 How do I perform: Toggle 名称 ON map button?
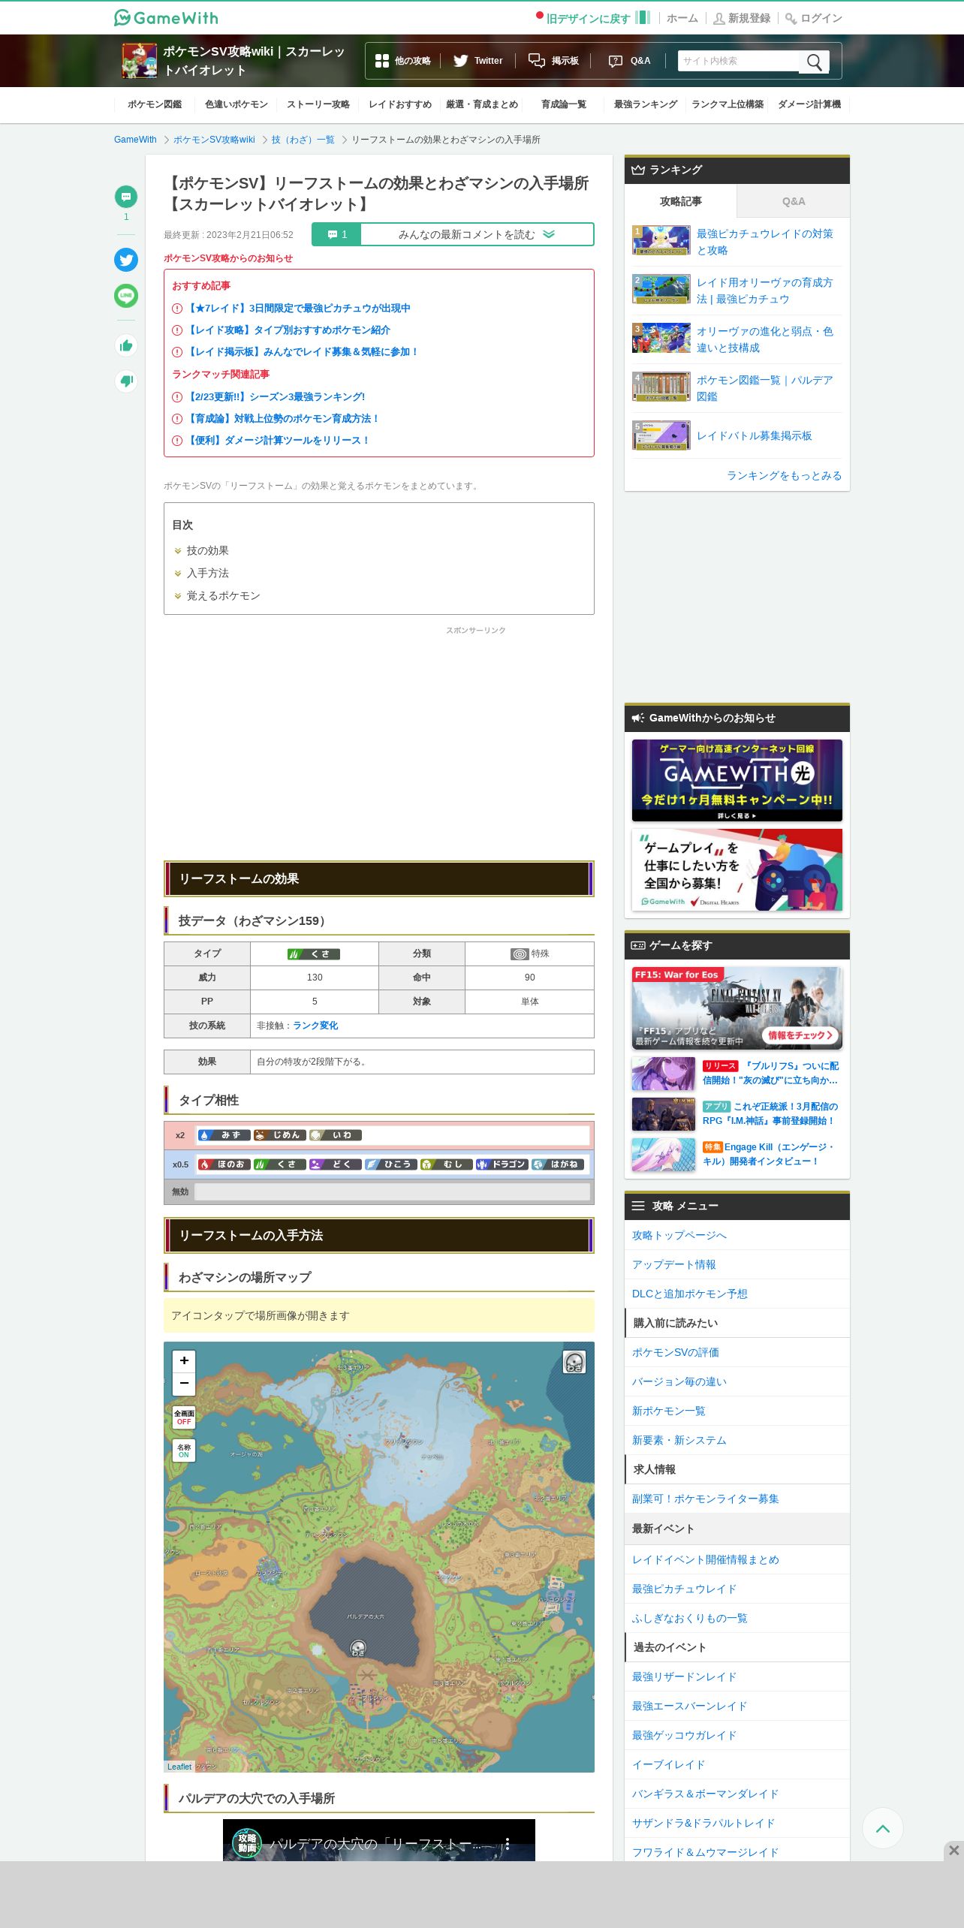click(184, 1451)
